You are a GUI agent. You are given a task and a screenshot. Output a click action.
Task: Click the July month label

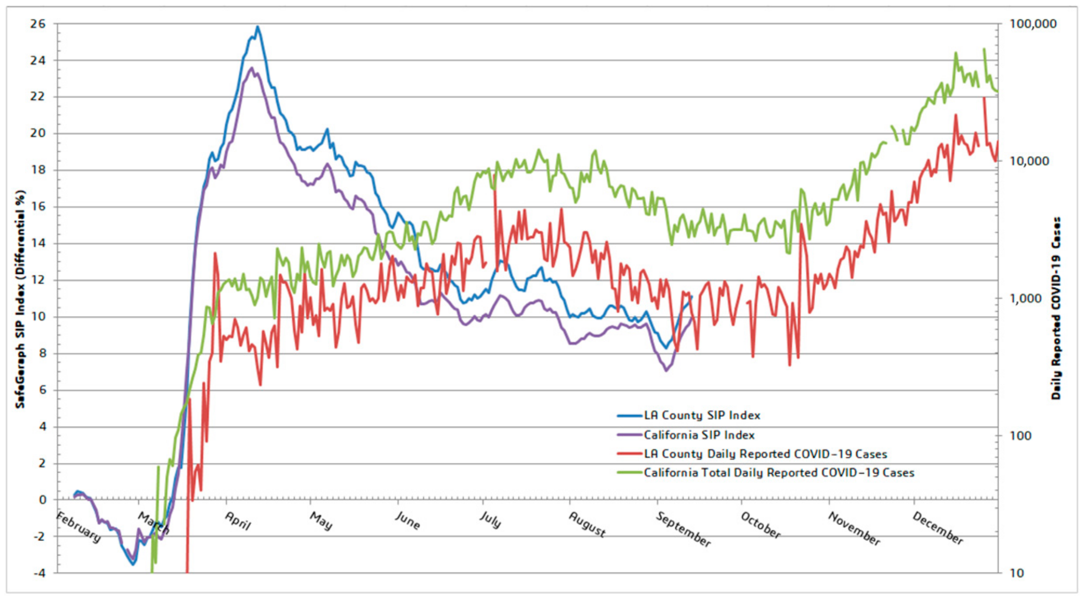[490, 519]
